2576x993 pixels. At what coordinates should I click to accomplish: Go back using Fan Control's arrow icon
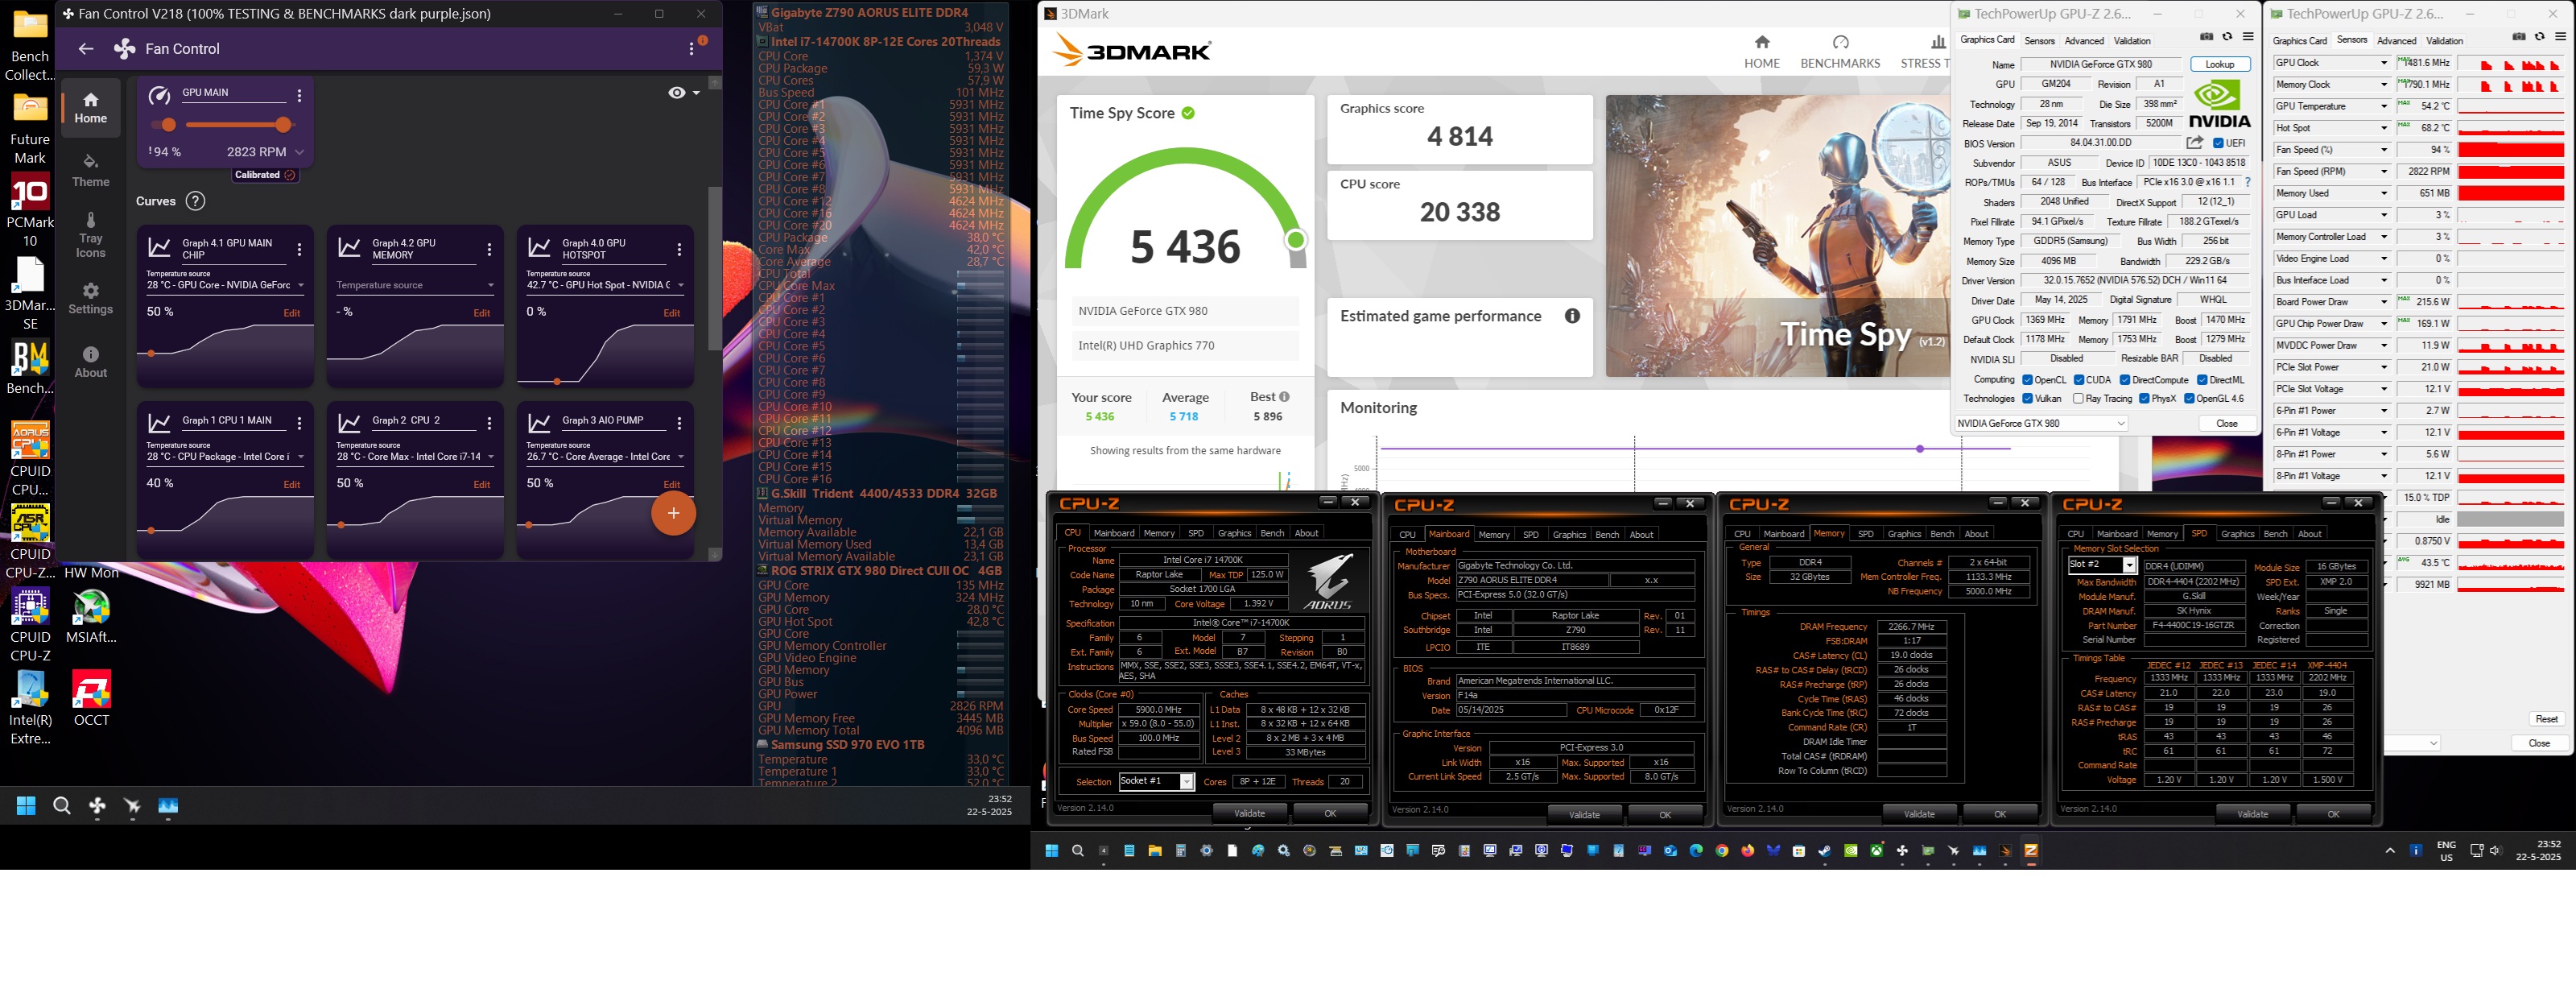pyautogui.click(x=86, y=49)
